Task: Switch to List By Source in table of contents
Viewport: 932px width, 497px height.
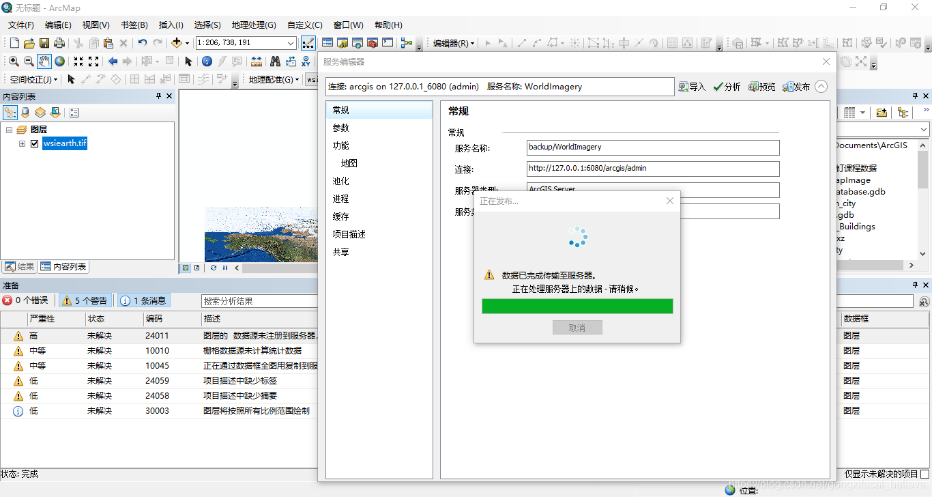Action: pyautogui.click(x=25, y=113)
